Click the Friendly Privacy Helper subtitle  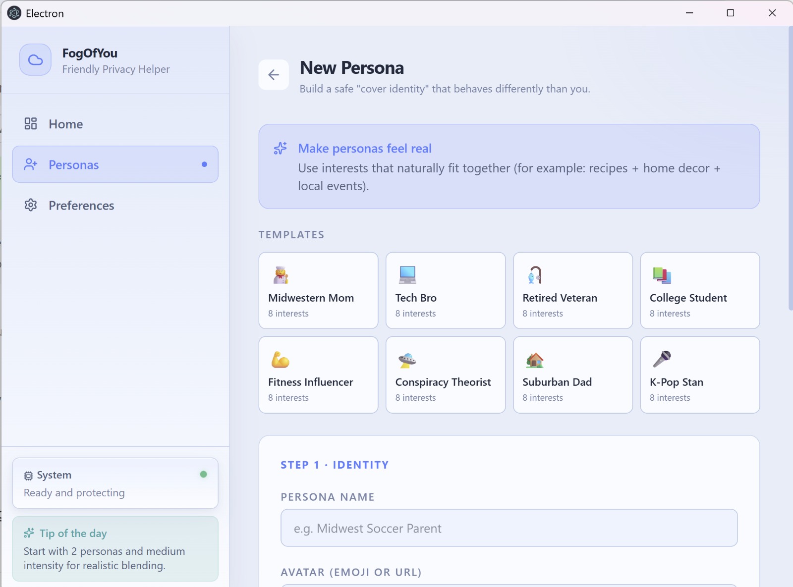pyautogui.click(x=116, y=69)
